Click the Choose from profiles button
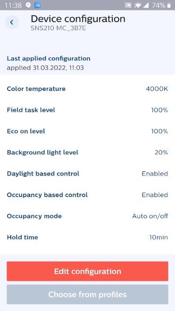This screenshot has width=175, height=311. click(x=87, y=294)
